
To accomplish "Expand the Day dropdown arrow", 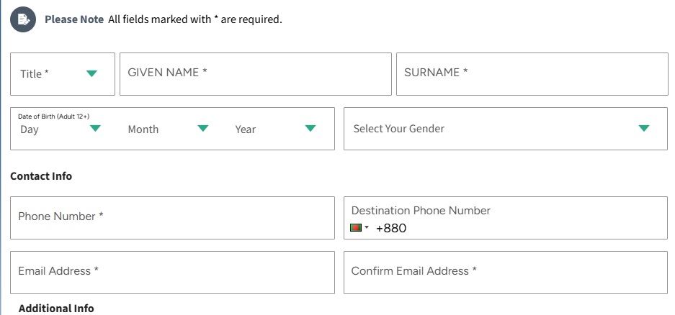I will point(95,128).
